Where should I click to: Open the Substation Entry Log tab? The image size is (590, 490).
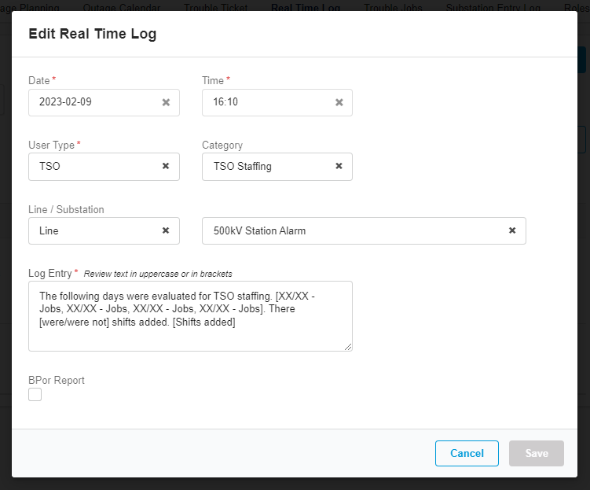point(493,8)
